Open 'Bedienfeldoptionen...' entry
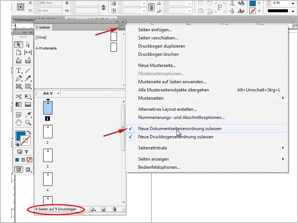This screenshot has height=223, width=298. (159, 167)
